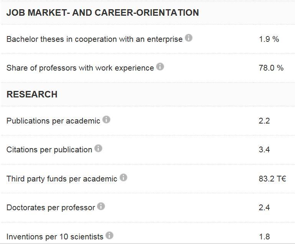Open info icon for Third party funds
295x244 pixels.
123,177
